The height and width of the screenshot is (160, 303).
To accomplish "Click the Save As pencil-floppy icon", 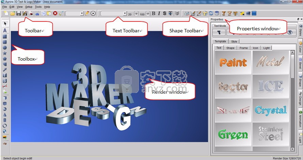I will point(25,13).
